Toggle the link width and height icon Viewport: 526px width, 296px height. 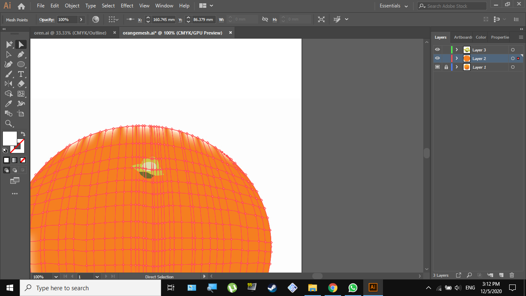[x=265, y=19]
